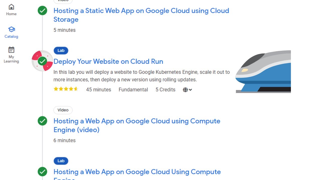321x180 pixels.
Task: Open the Catalog graduation cap icon
Action: coord(11,29)
